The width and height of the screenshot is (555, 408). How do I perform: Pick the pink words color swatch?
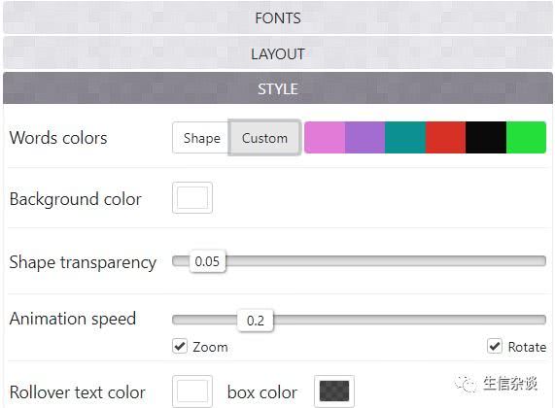tap(325, 137)
